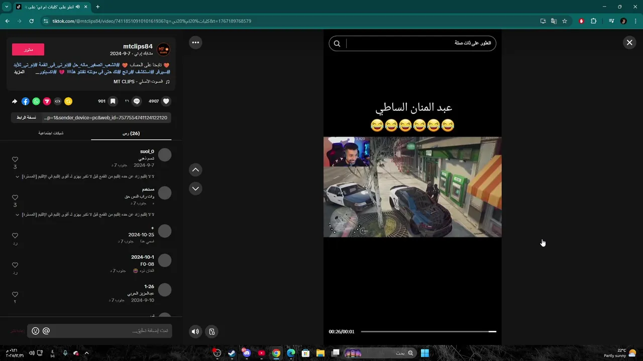This screenshot has height=361, width=643.
Task: Reload the page in Chrome
Action: tap(31, 21)
